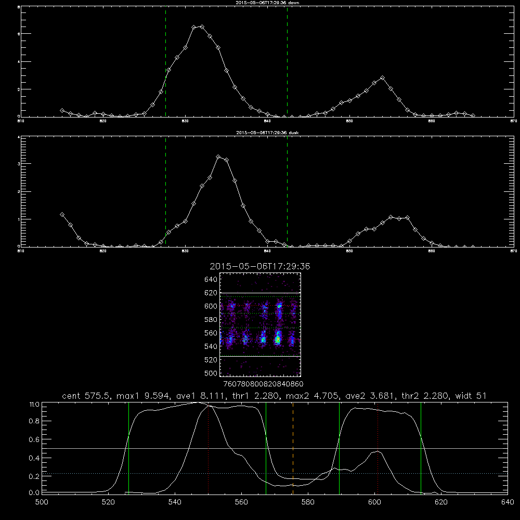
Task: Click the left green dashed line in dawn plot
Action: [165, 61]
